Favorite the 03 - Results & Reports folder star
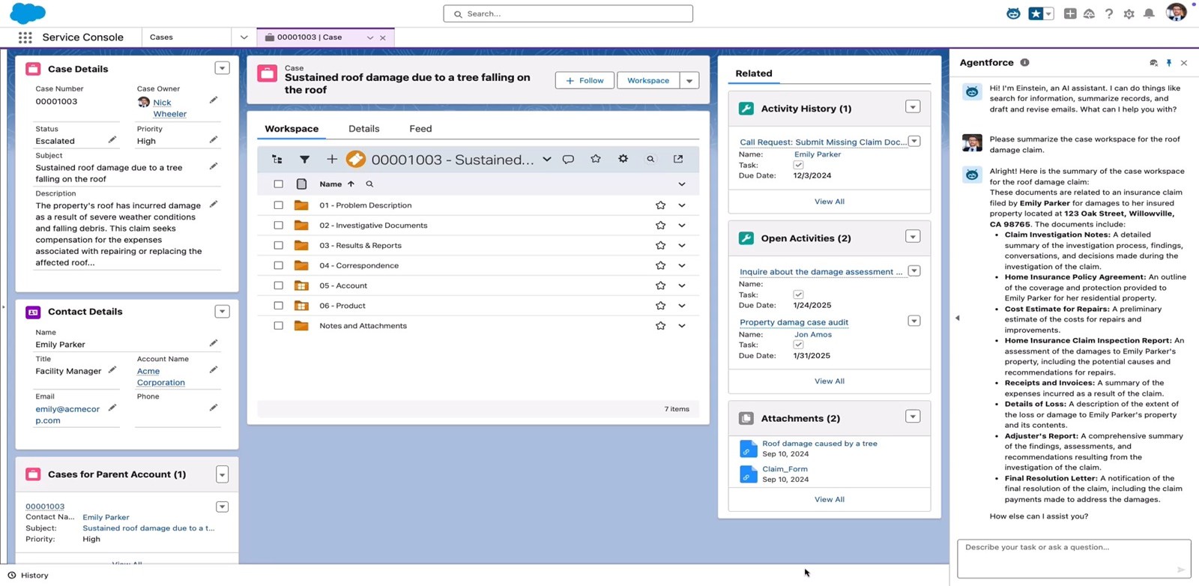 pos(660,245)
